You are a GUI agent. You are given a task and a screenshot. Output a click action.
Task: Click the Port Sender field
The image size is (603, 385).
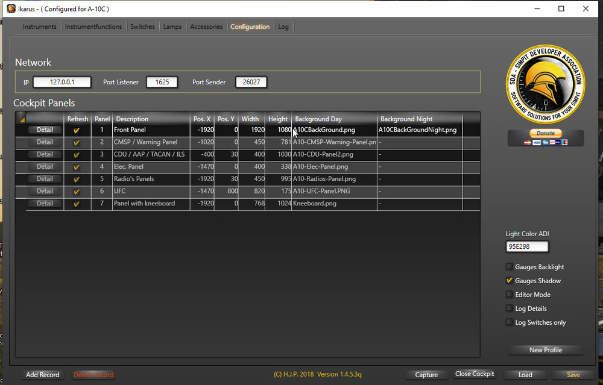coord(251,82)
